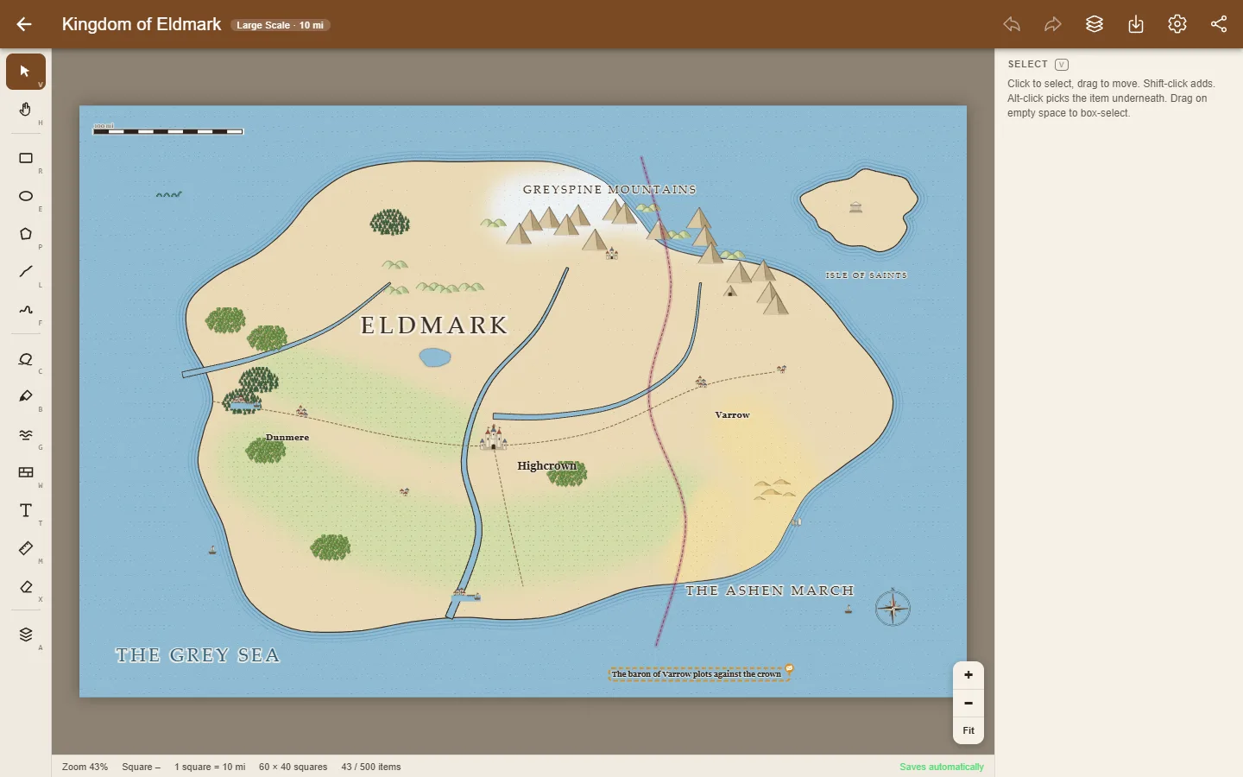
Task: Select THE GREY SEA label
Action: point(198,655)
